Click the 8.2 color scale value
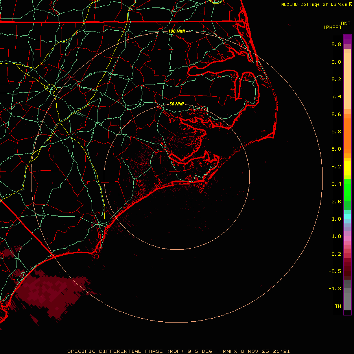Viewport: 354px width, 354px height. [x=336, y=79]
